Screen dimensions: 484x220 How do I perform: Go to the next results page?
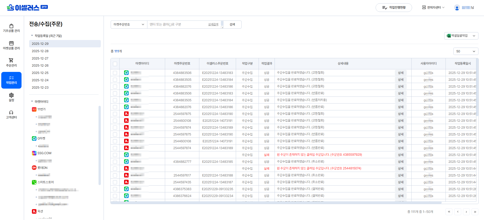tap(466, 212)
